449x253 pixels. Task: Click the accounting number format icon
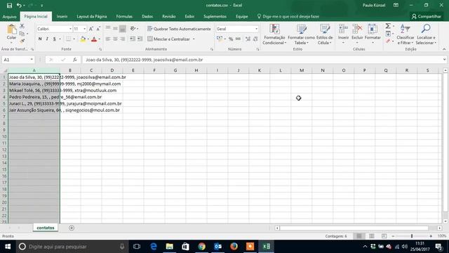pos(220,39)
